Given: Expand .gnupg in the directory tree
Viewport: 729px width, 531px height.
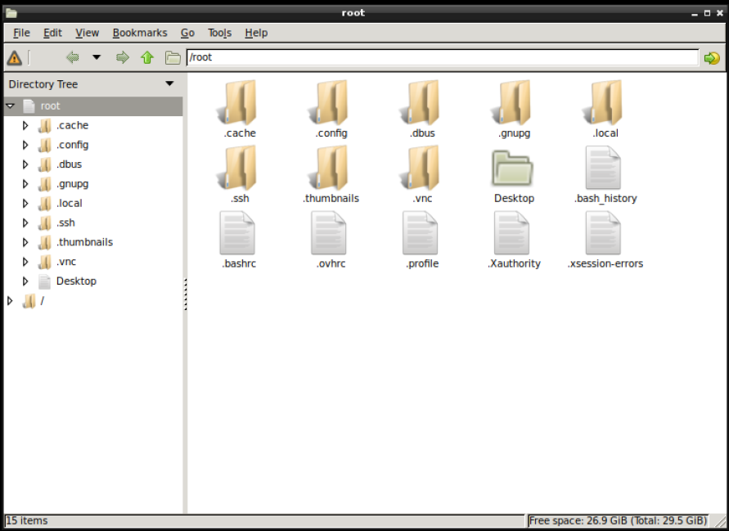Looking at the screenshot, I should coord(25,184).
